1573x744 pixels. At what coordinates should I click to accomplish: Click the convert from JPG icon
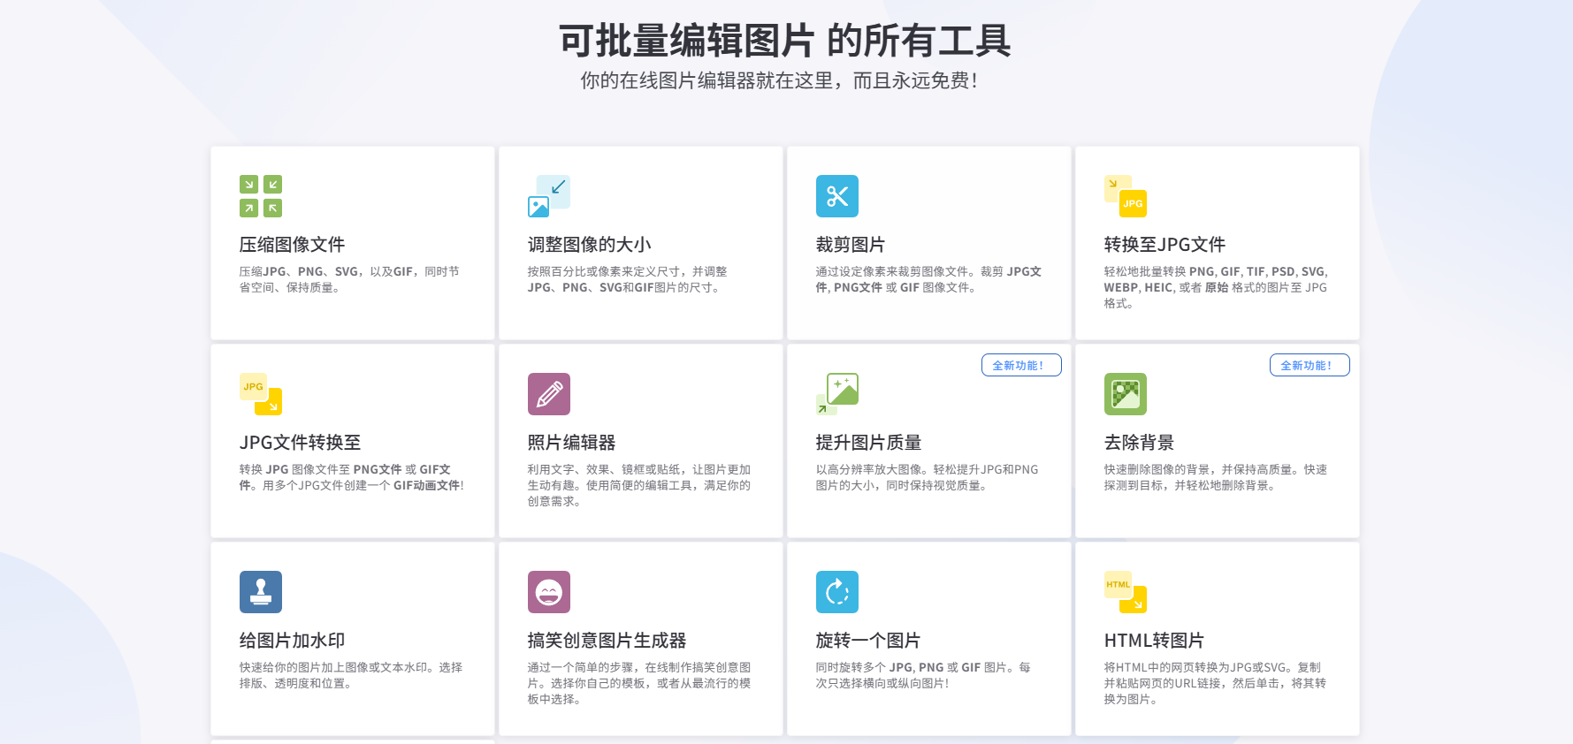pos(261,394)
